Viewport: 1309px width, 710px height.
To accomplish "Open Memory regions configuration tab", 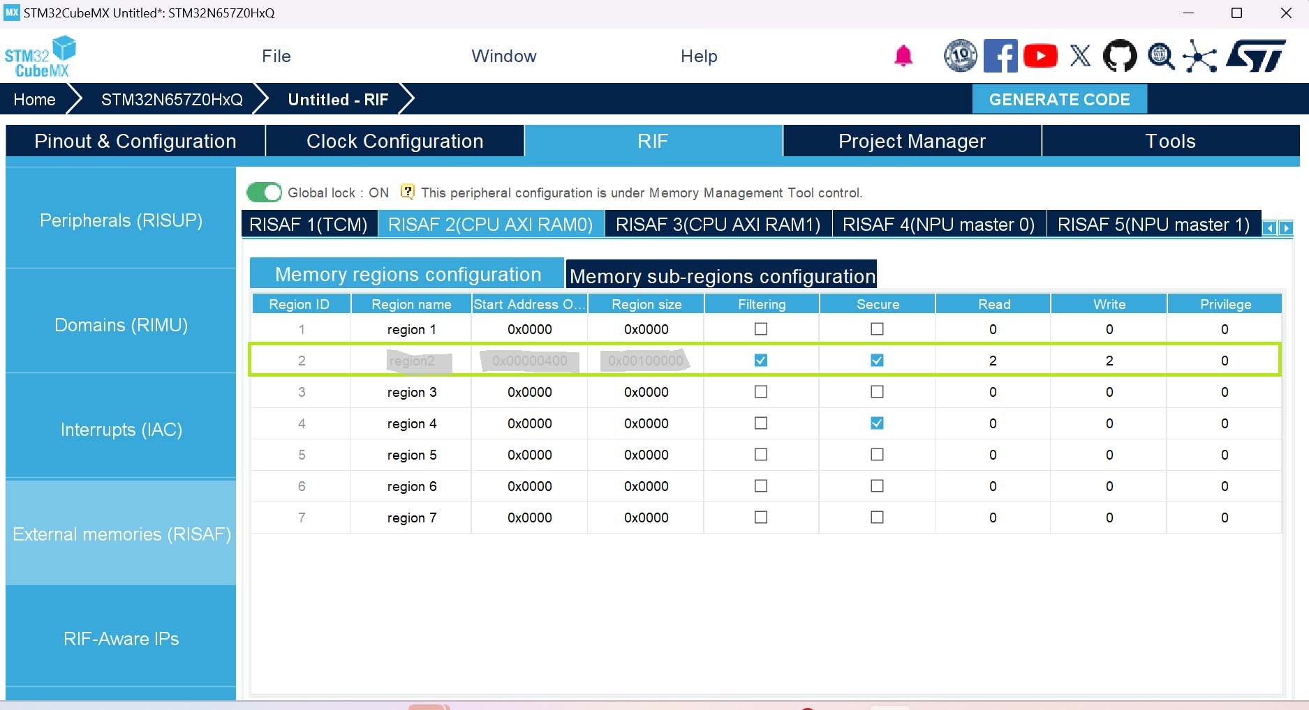I will click(x=407, y=273).
